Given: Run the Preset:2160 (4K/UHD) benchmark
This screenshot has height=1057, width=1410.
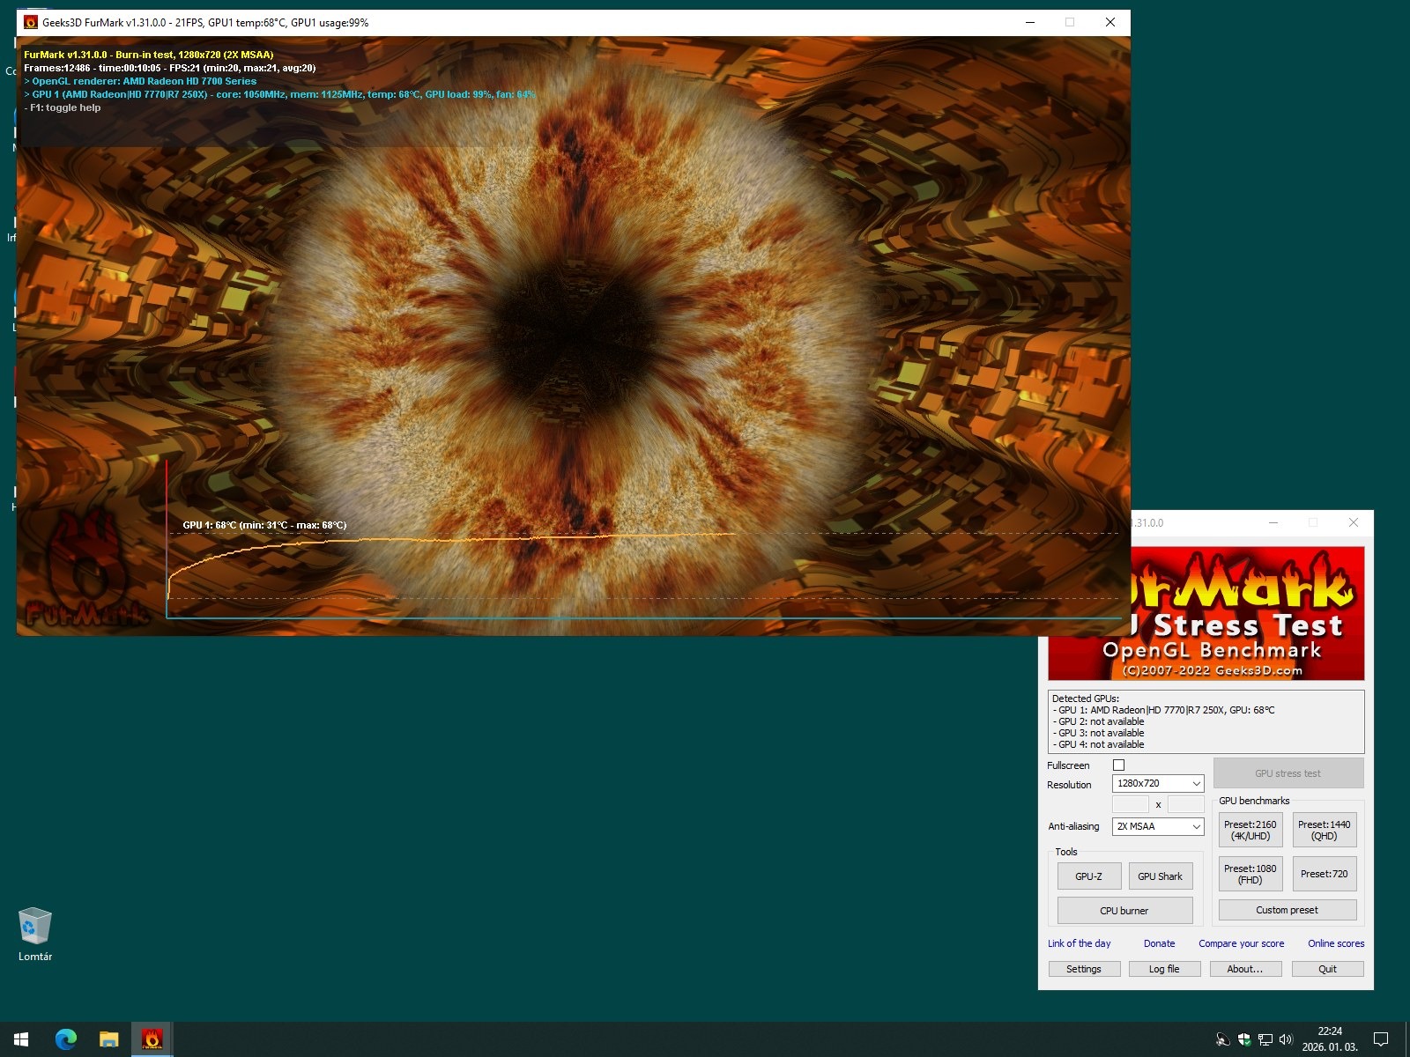Looking at the screenshot, I should [x=1250, y=830].
